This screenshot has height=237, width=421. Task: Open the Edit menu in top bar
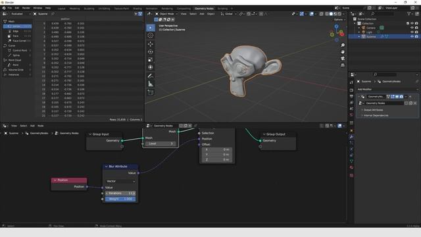[x=17, y=8]
